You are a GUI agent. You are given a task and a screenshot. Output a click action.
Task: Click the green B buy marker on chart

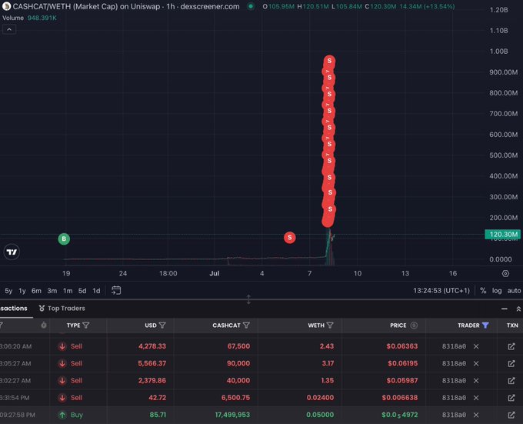[x=64, y=239]
